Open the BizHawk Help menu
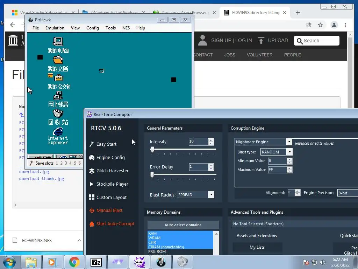 pyautogui.click(x=141, y=28)
